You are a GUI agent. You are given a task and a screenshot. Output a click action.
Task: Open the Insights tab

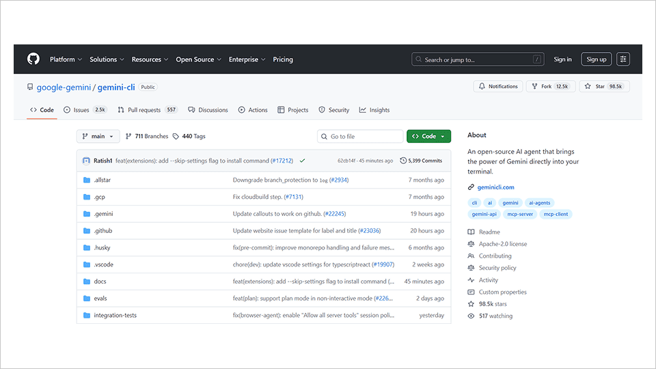coord(374,109)
